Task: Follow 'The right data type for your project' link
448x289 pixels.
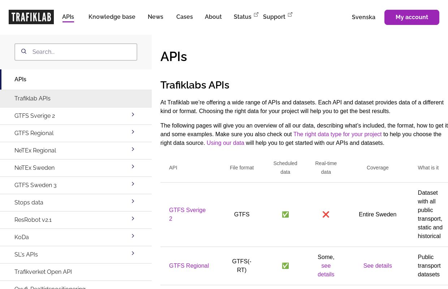Action: pos(337,134)
